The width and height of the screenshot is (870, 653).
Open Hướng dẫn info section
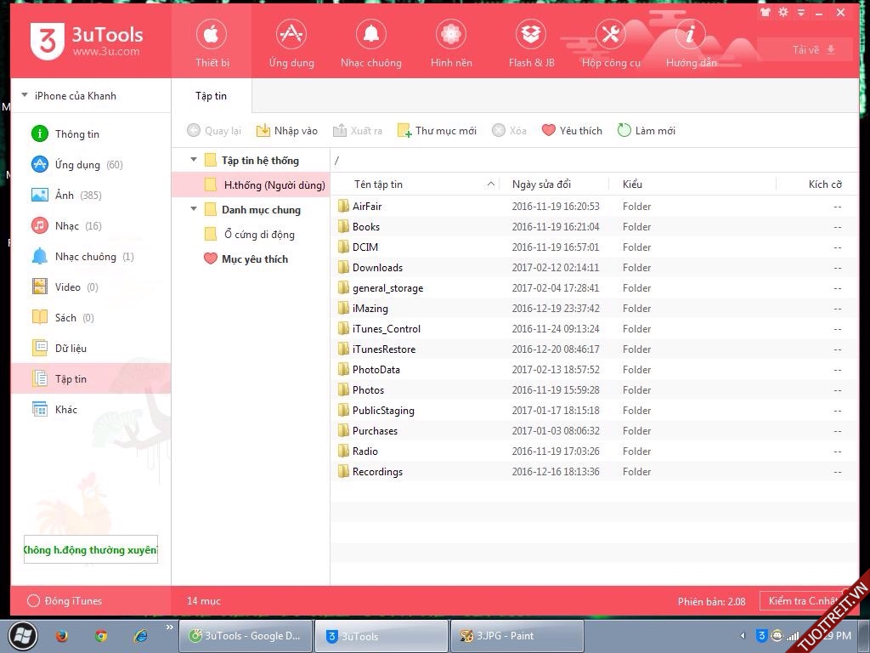pos(691,35)
